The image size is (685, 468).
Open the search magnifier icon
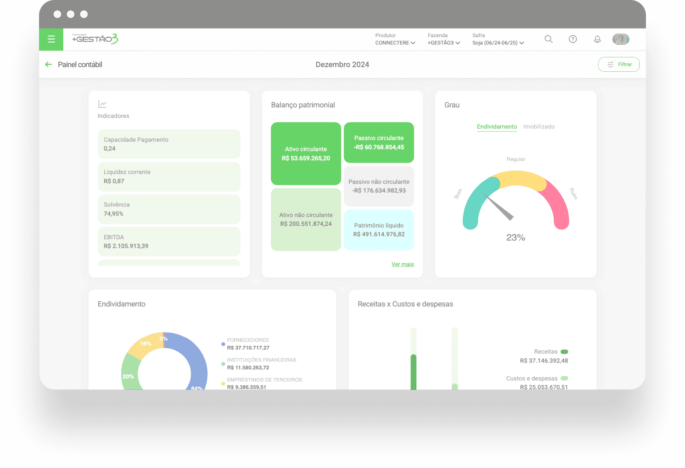tap(548, 39)
